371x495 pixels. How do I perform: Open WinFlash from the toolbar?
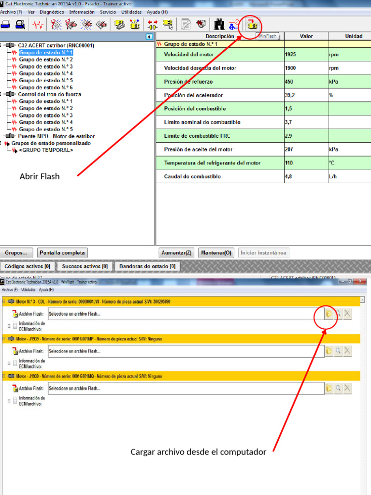[x=252, y=25]
